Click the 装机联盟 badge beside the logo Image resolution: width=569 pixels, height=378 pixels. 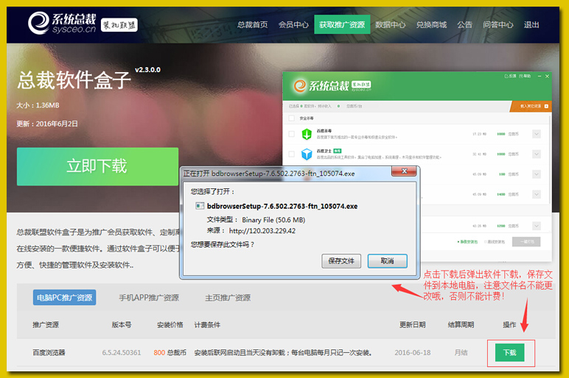119,25
